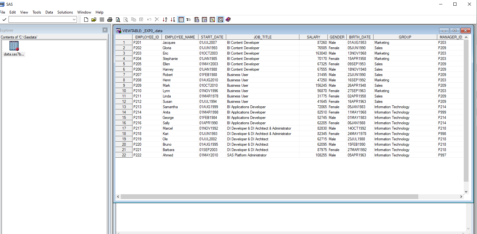
Task: Open the Data menu
Action: pos(49,12)
